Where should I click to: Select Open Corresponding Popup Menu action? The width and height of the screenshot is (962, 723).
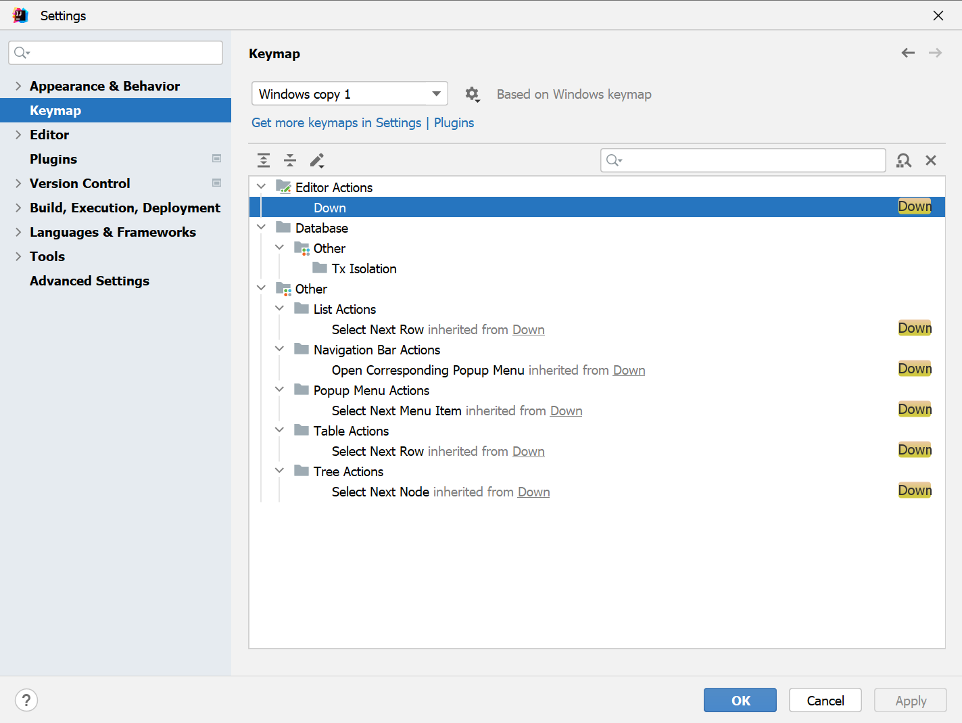click(x=597, y=370)
